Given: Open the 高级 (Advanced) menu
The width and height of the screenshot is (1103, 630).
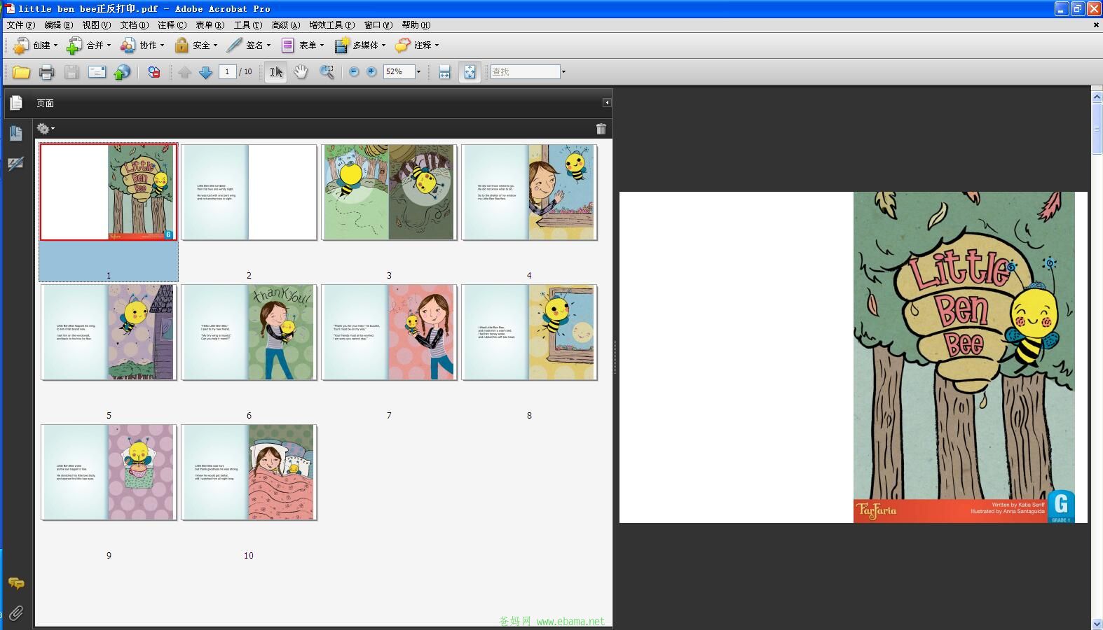Looking at the screenshot, I should pos(286,25).
